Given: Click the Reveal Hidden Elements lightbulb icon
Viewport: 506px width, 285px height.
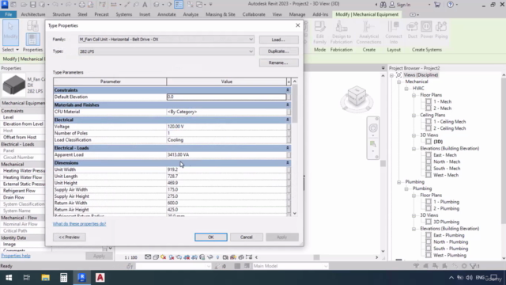Looking at the screenshot, I should pos(218,257).
